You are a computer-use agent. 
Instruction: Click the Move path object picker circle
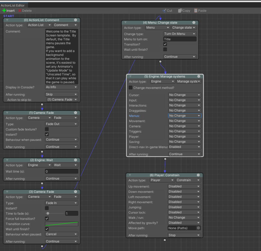pos(198,228)
